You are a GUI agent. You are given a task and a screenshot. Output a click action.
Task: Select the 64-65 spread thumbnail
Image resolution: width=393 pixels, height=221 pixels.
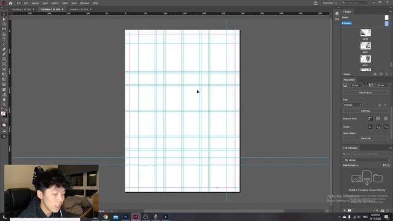tap(365, 46)
